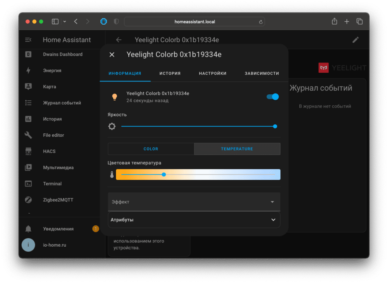Click the 24 секунды назад timestamp
Image resolution: width=388 pixels, height=283 pixels.
pyautogui.click(x=147, y=100)
